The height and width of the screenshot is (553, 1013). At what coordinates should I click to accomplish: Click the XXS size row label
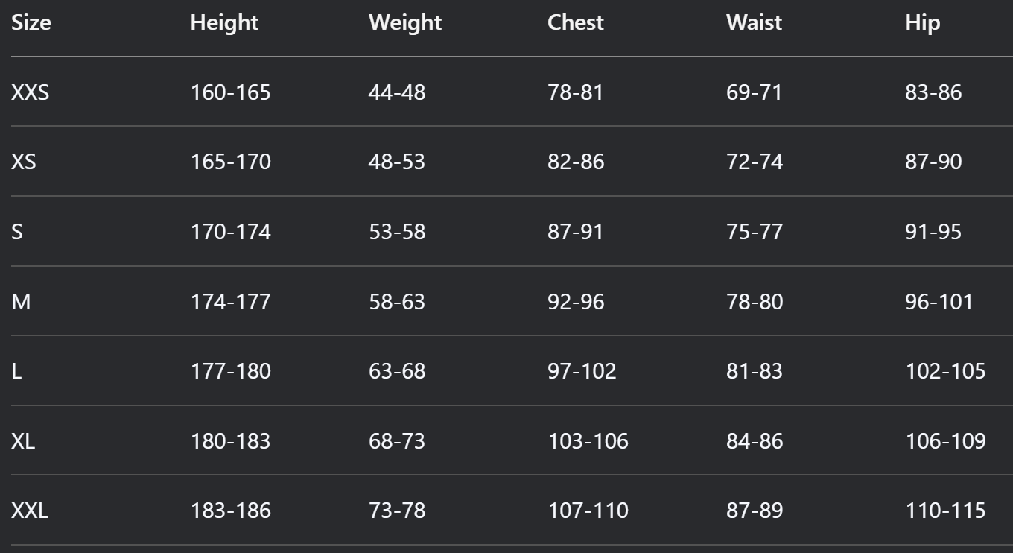pos(30,92)
